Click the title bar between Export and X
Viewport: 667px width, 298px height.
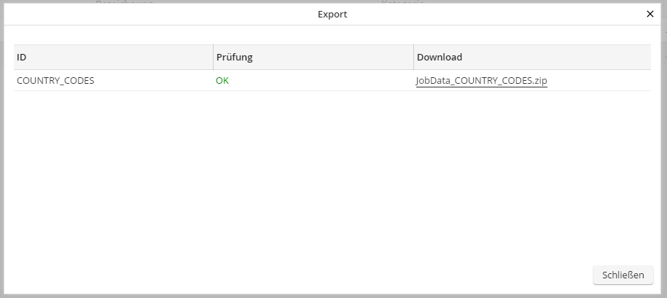[496, 14]
